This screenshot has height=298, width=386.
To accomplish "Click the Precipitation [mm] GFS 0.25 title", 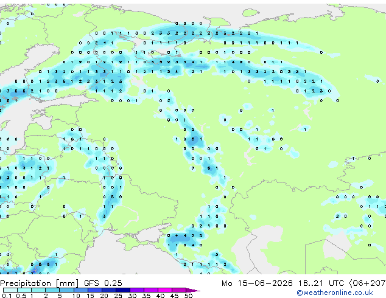I will (61, 283).
